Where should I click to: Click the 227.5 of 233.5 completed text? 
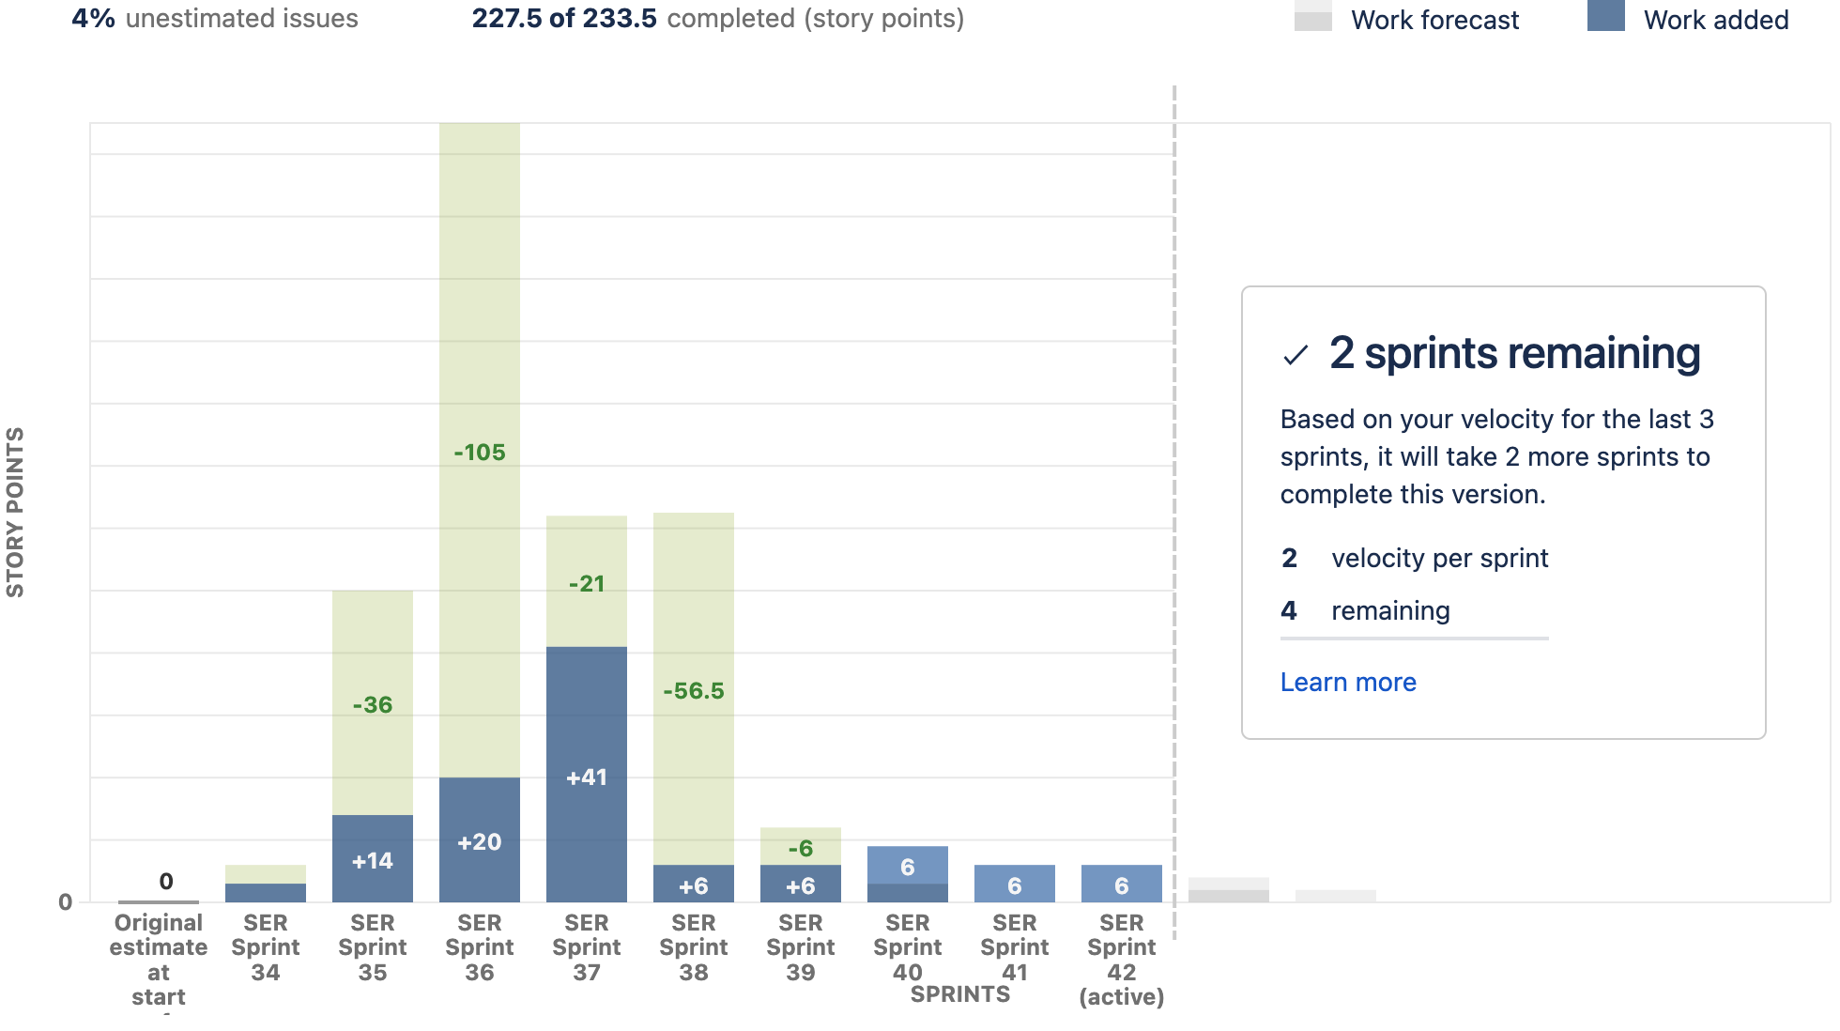[x=718, y=18]
